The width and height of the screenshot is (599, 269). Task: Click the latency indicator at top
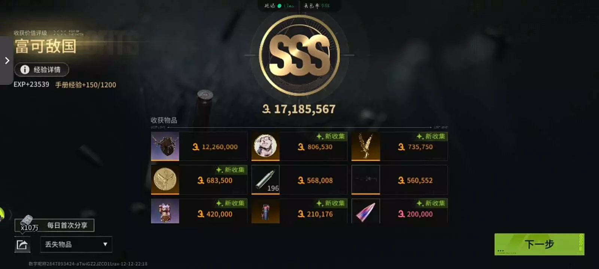point(279,6)
